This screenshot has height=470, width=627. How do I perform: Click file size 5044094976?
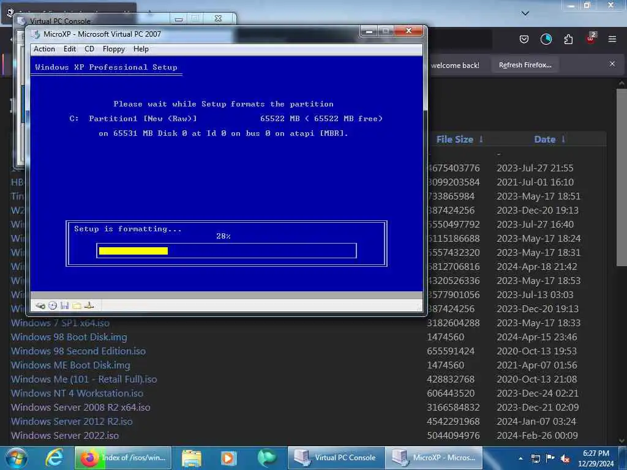(453, 435)
